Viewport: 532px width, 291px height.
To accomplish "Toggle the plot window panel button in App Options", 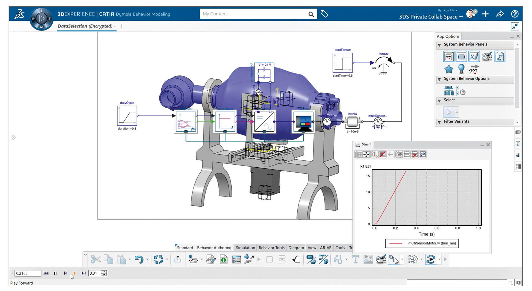I will (449, 57).
